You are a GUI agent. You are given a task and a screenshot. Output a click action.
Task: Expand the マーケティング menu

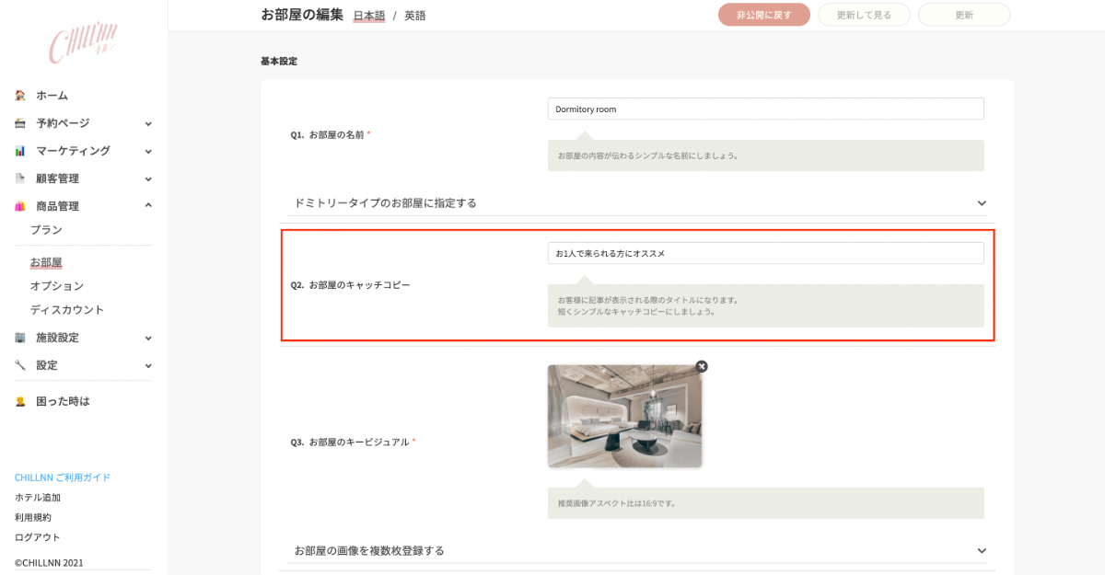[148, 151]
